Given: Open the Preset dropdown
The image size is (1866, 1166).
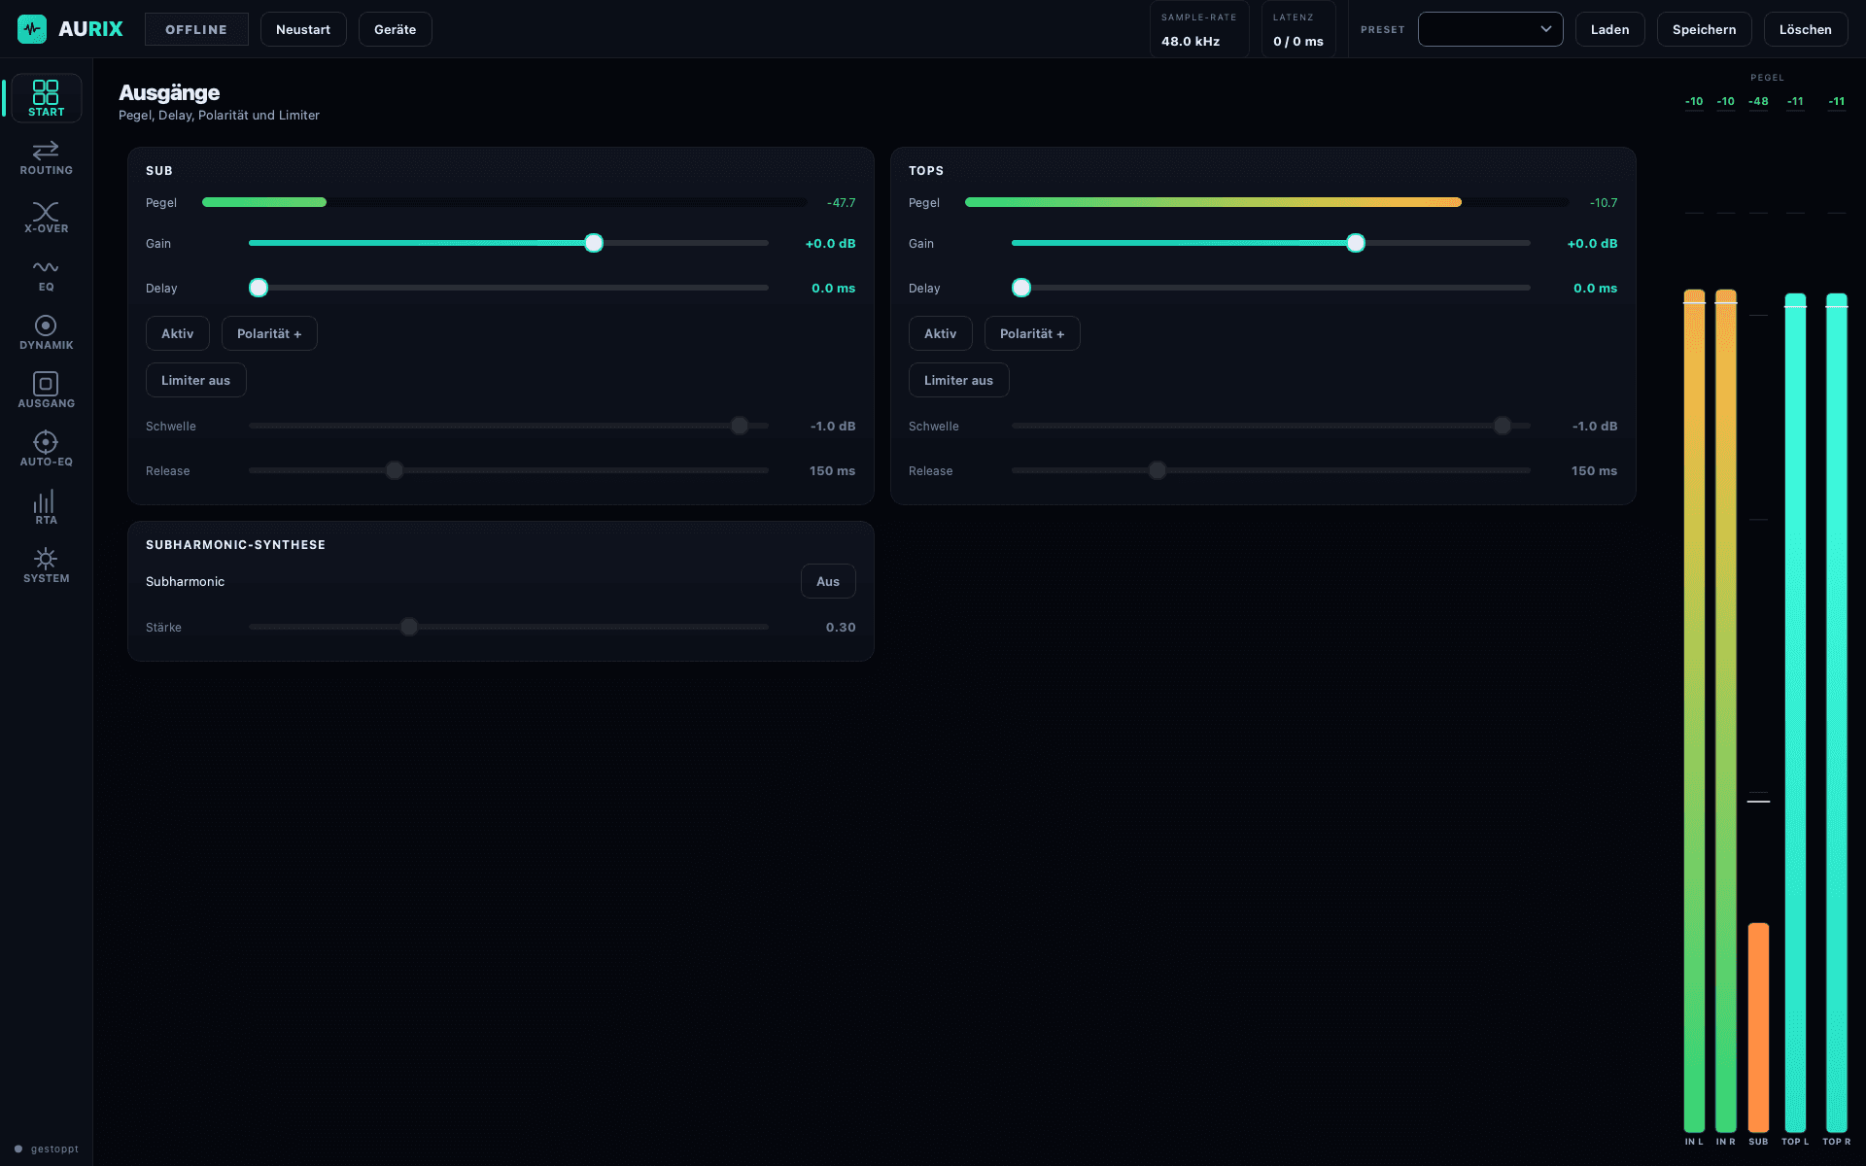Looking at the screenshot, I should [x=1490, y=29].
